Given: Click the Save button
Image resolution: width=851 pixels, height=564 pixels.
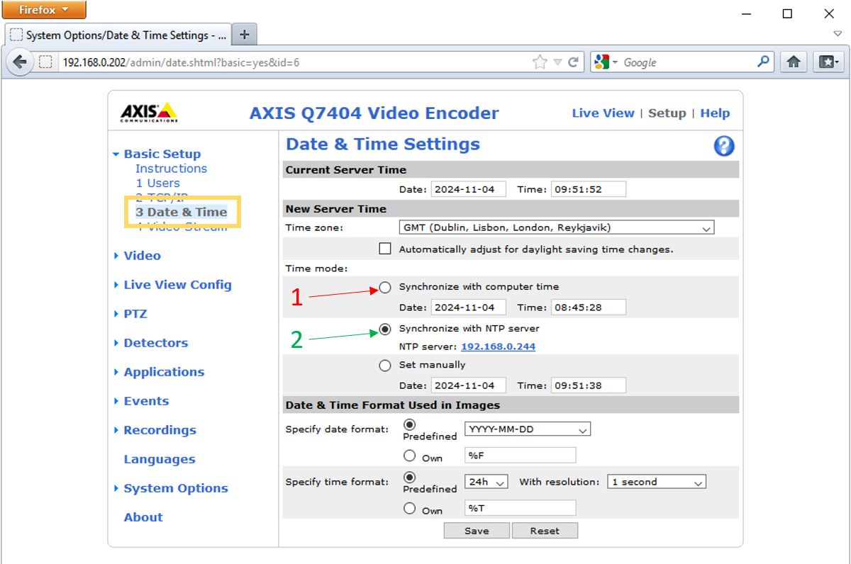Looking at the screenshot, I should coord(476,531).
